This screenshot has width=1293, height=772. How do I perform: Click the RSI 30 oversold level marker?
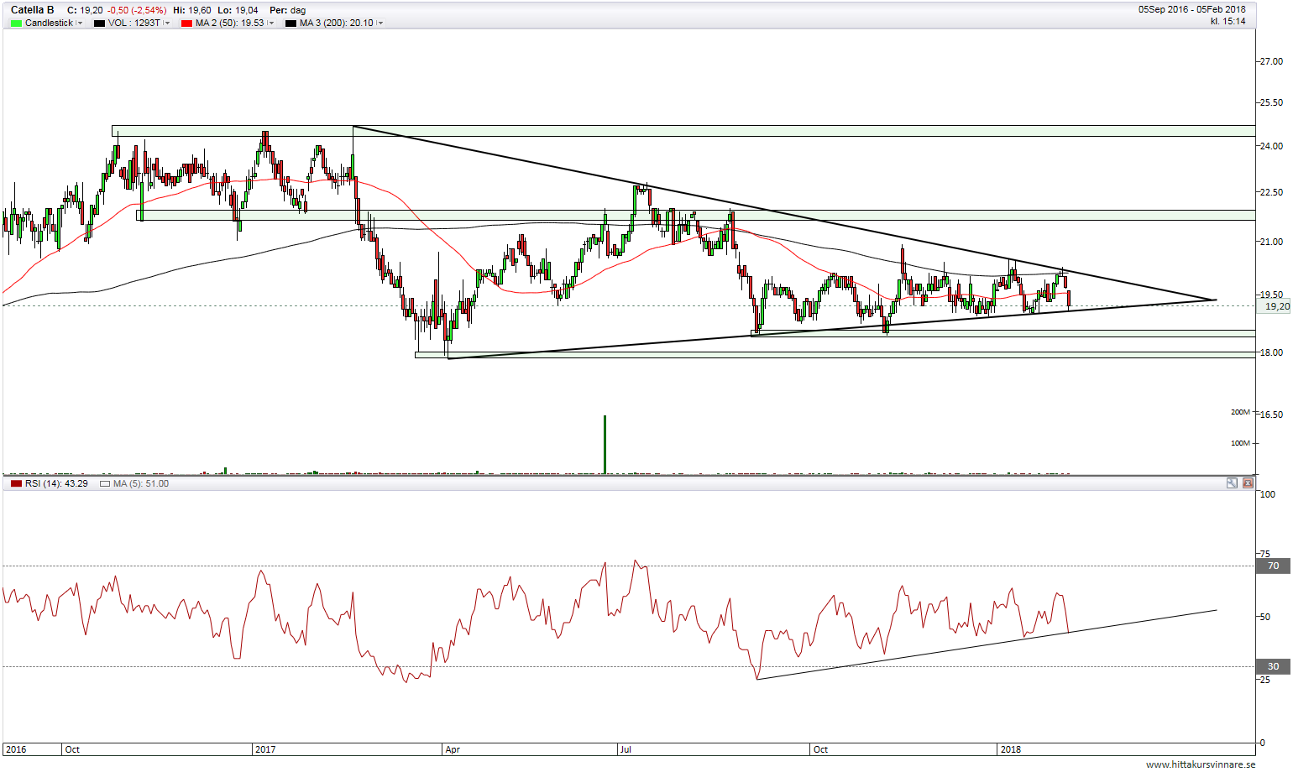tap(1273, 667)
